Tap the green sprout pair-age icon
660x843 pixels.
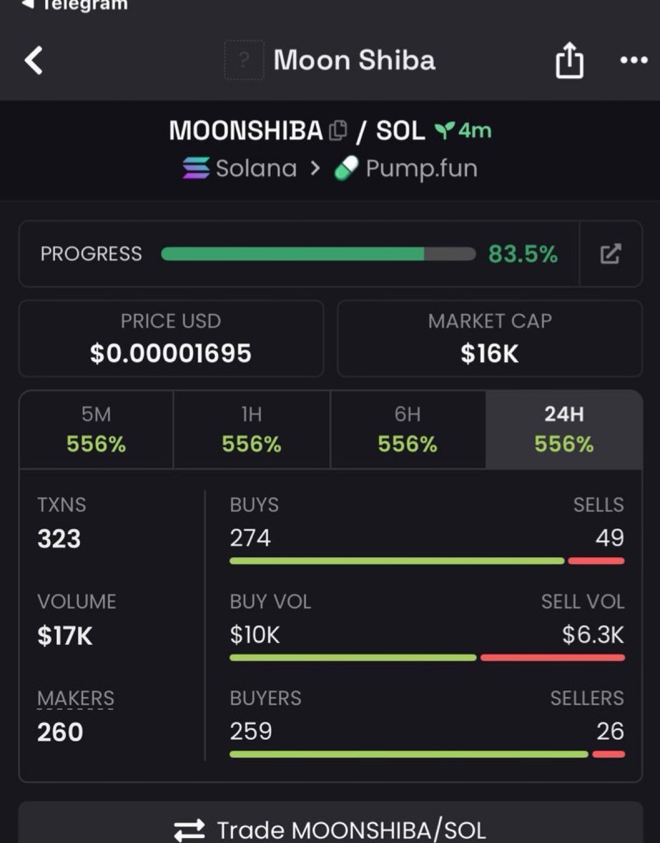443,130
